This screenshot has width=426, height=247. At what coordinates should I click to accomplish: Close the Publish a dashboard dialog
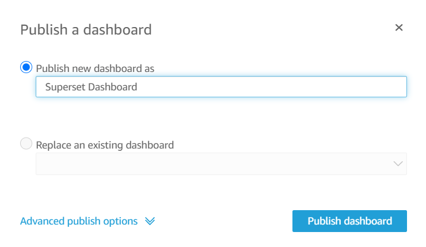(399, 28)
